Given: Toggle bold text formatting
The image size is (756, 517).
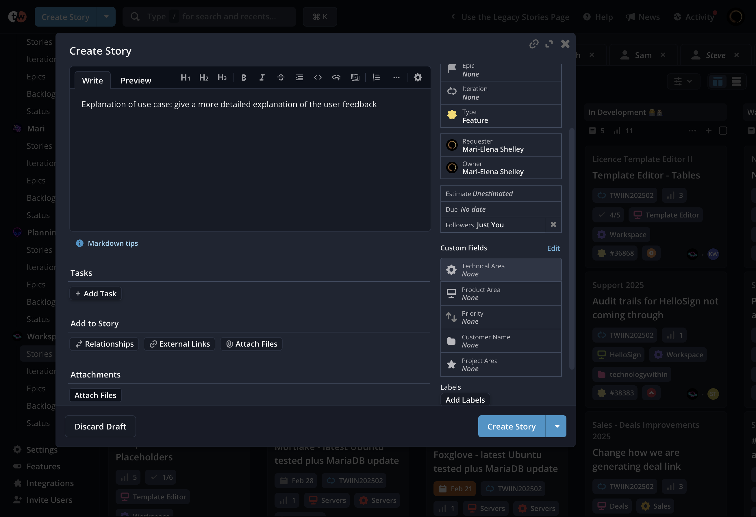Looking at the screenshot, I should click(x=244, y=78).
